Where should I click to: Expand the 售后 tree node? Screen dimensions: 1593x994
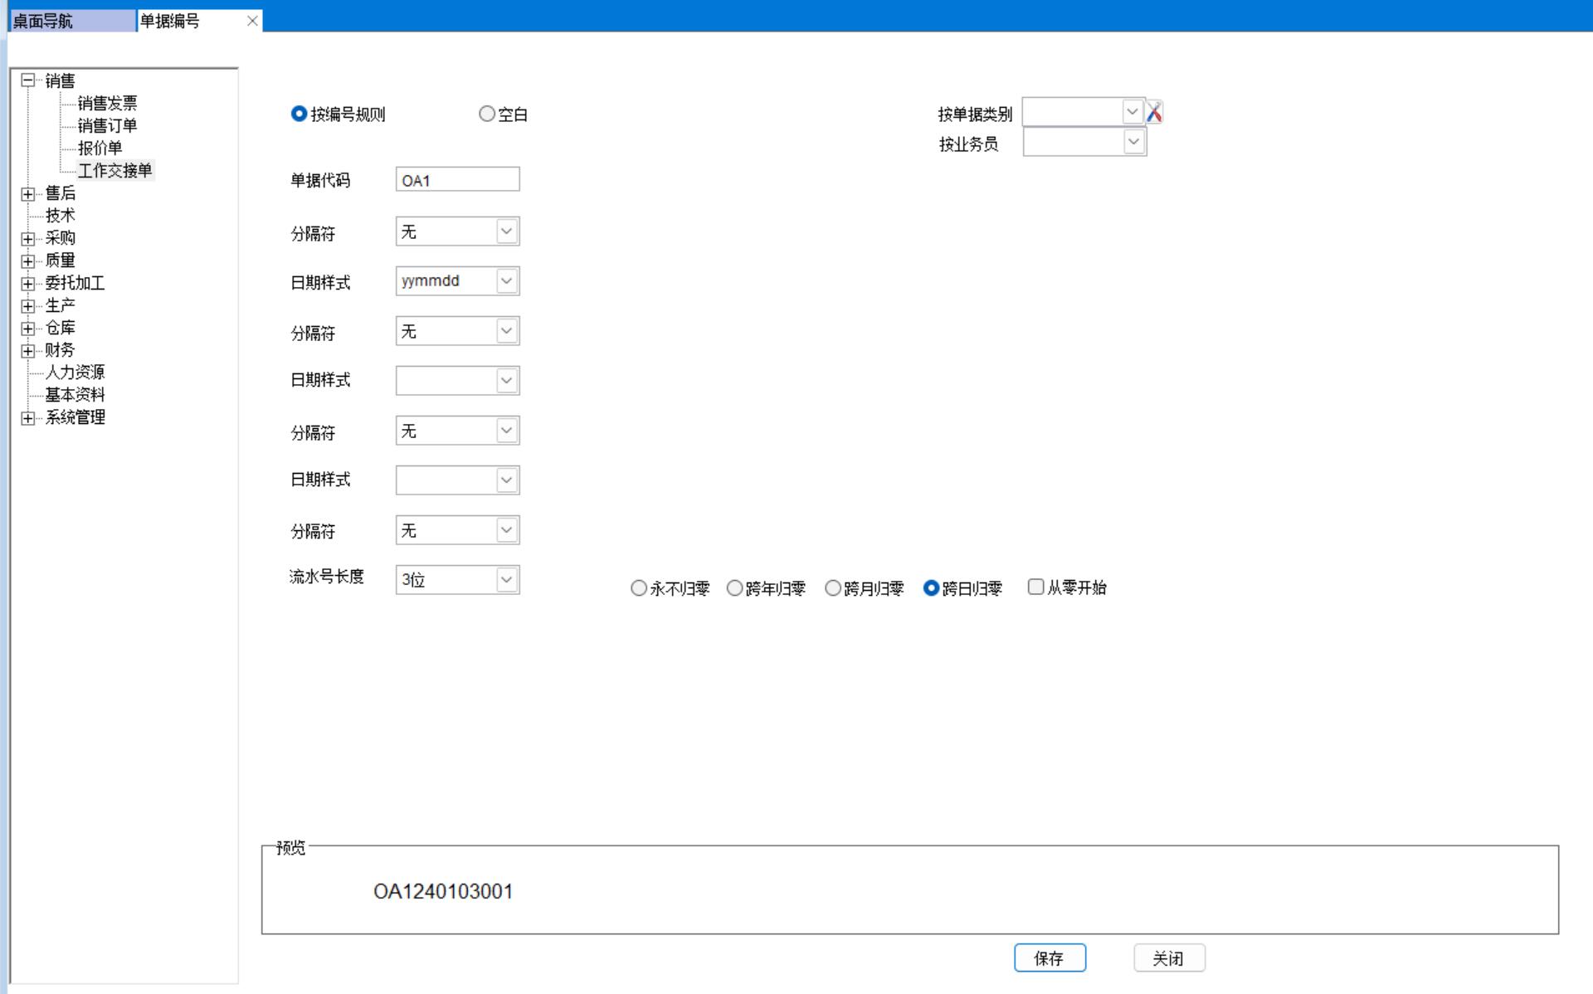[28, 193]
